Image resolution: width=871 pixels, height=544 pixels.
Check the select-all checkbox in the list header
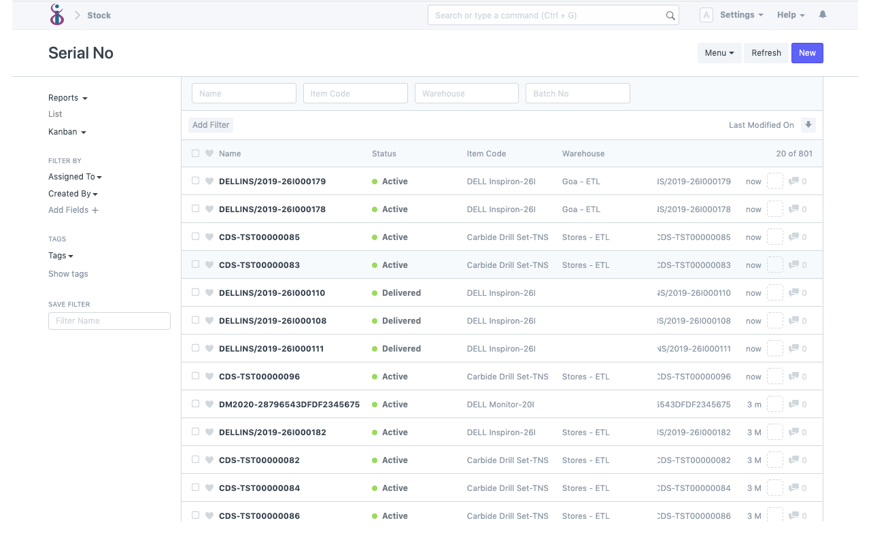[x=195, y=153]
